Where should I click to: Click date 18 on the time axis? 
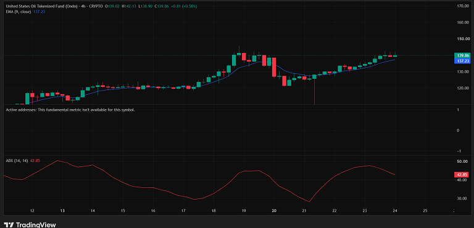click(x=214, y=211)
